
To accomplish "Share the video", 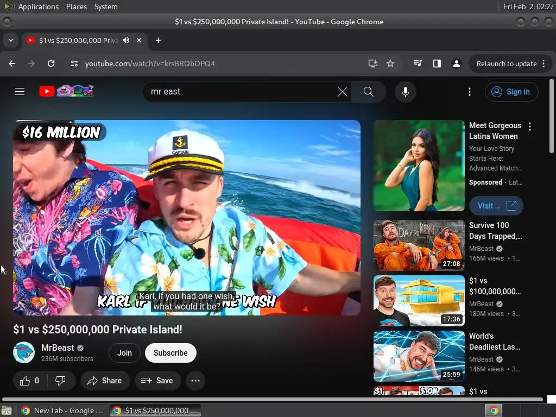I will [x=105, y=381].
